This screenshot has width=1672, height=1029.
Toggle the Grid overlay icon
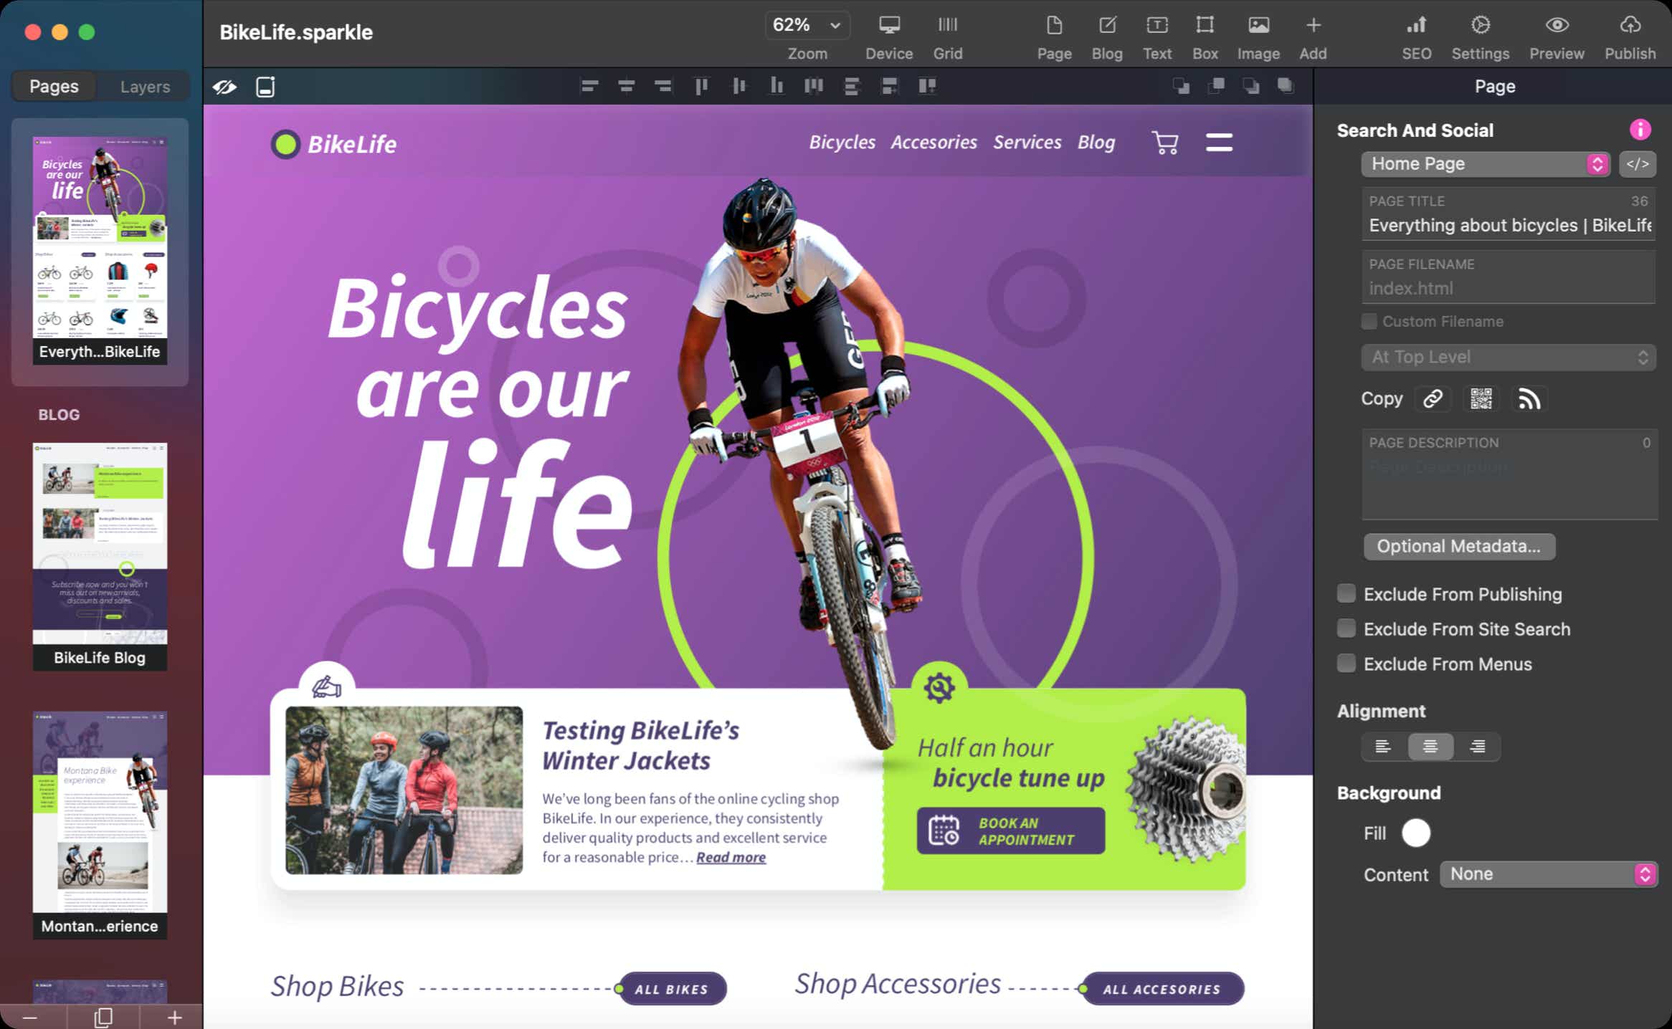point(947,26)
